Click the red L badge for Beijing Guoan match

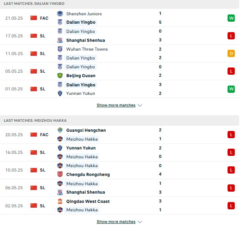231,71
